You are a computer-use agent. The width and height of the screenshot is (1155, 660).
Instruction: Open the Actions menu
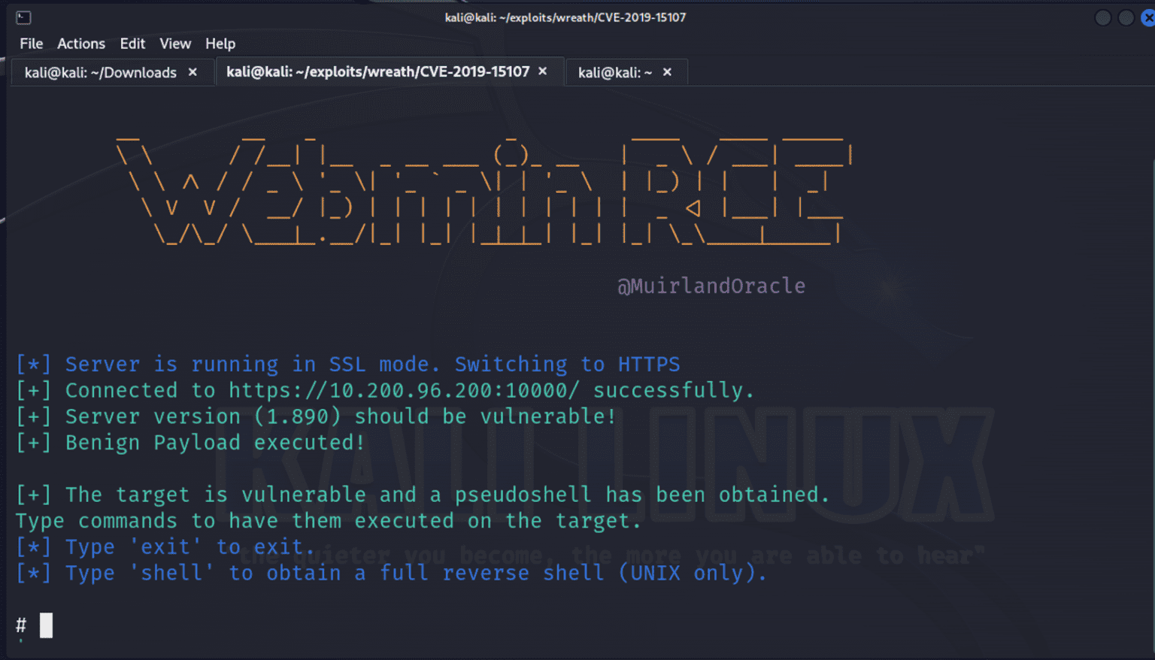pyautogui.click(x=80, y=44)
